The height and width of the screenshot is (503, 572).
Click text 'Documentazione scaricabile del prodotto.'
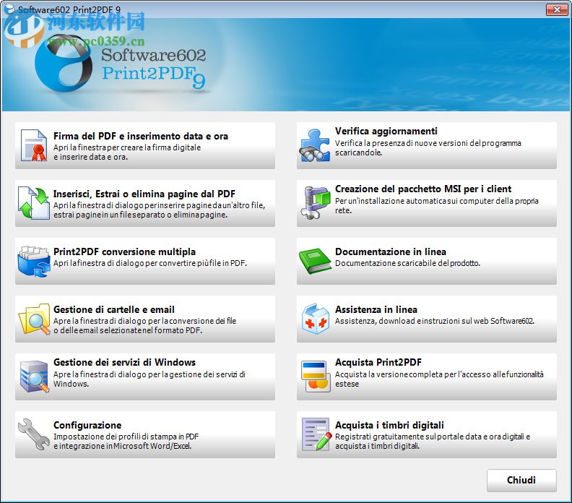[x=407, y=263]
